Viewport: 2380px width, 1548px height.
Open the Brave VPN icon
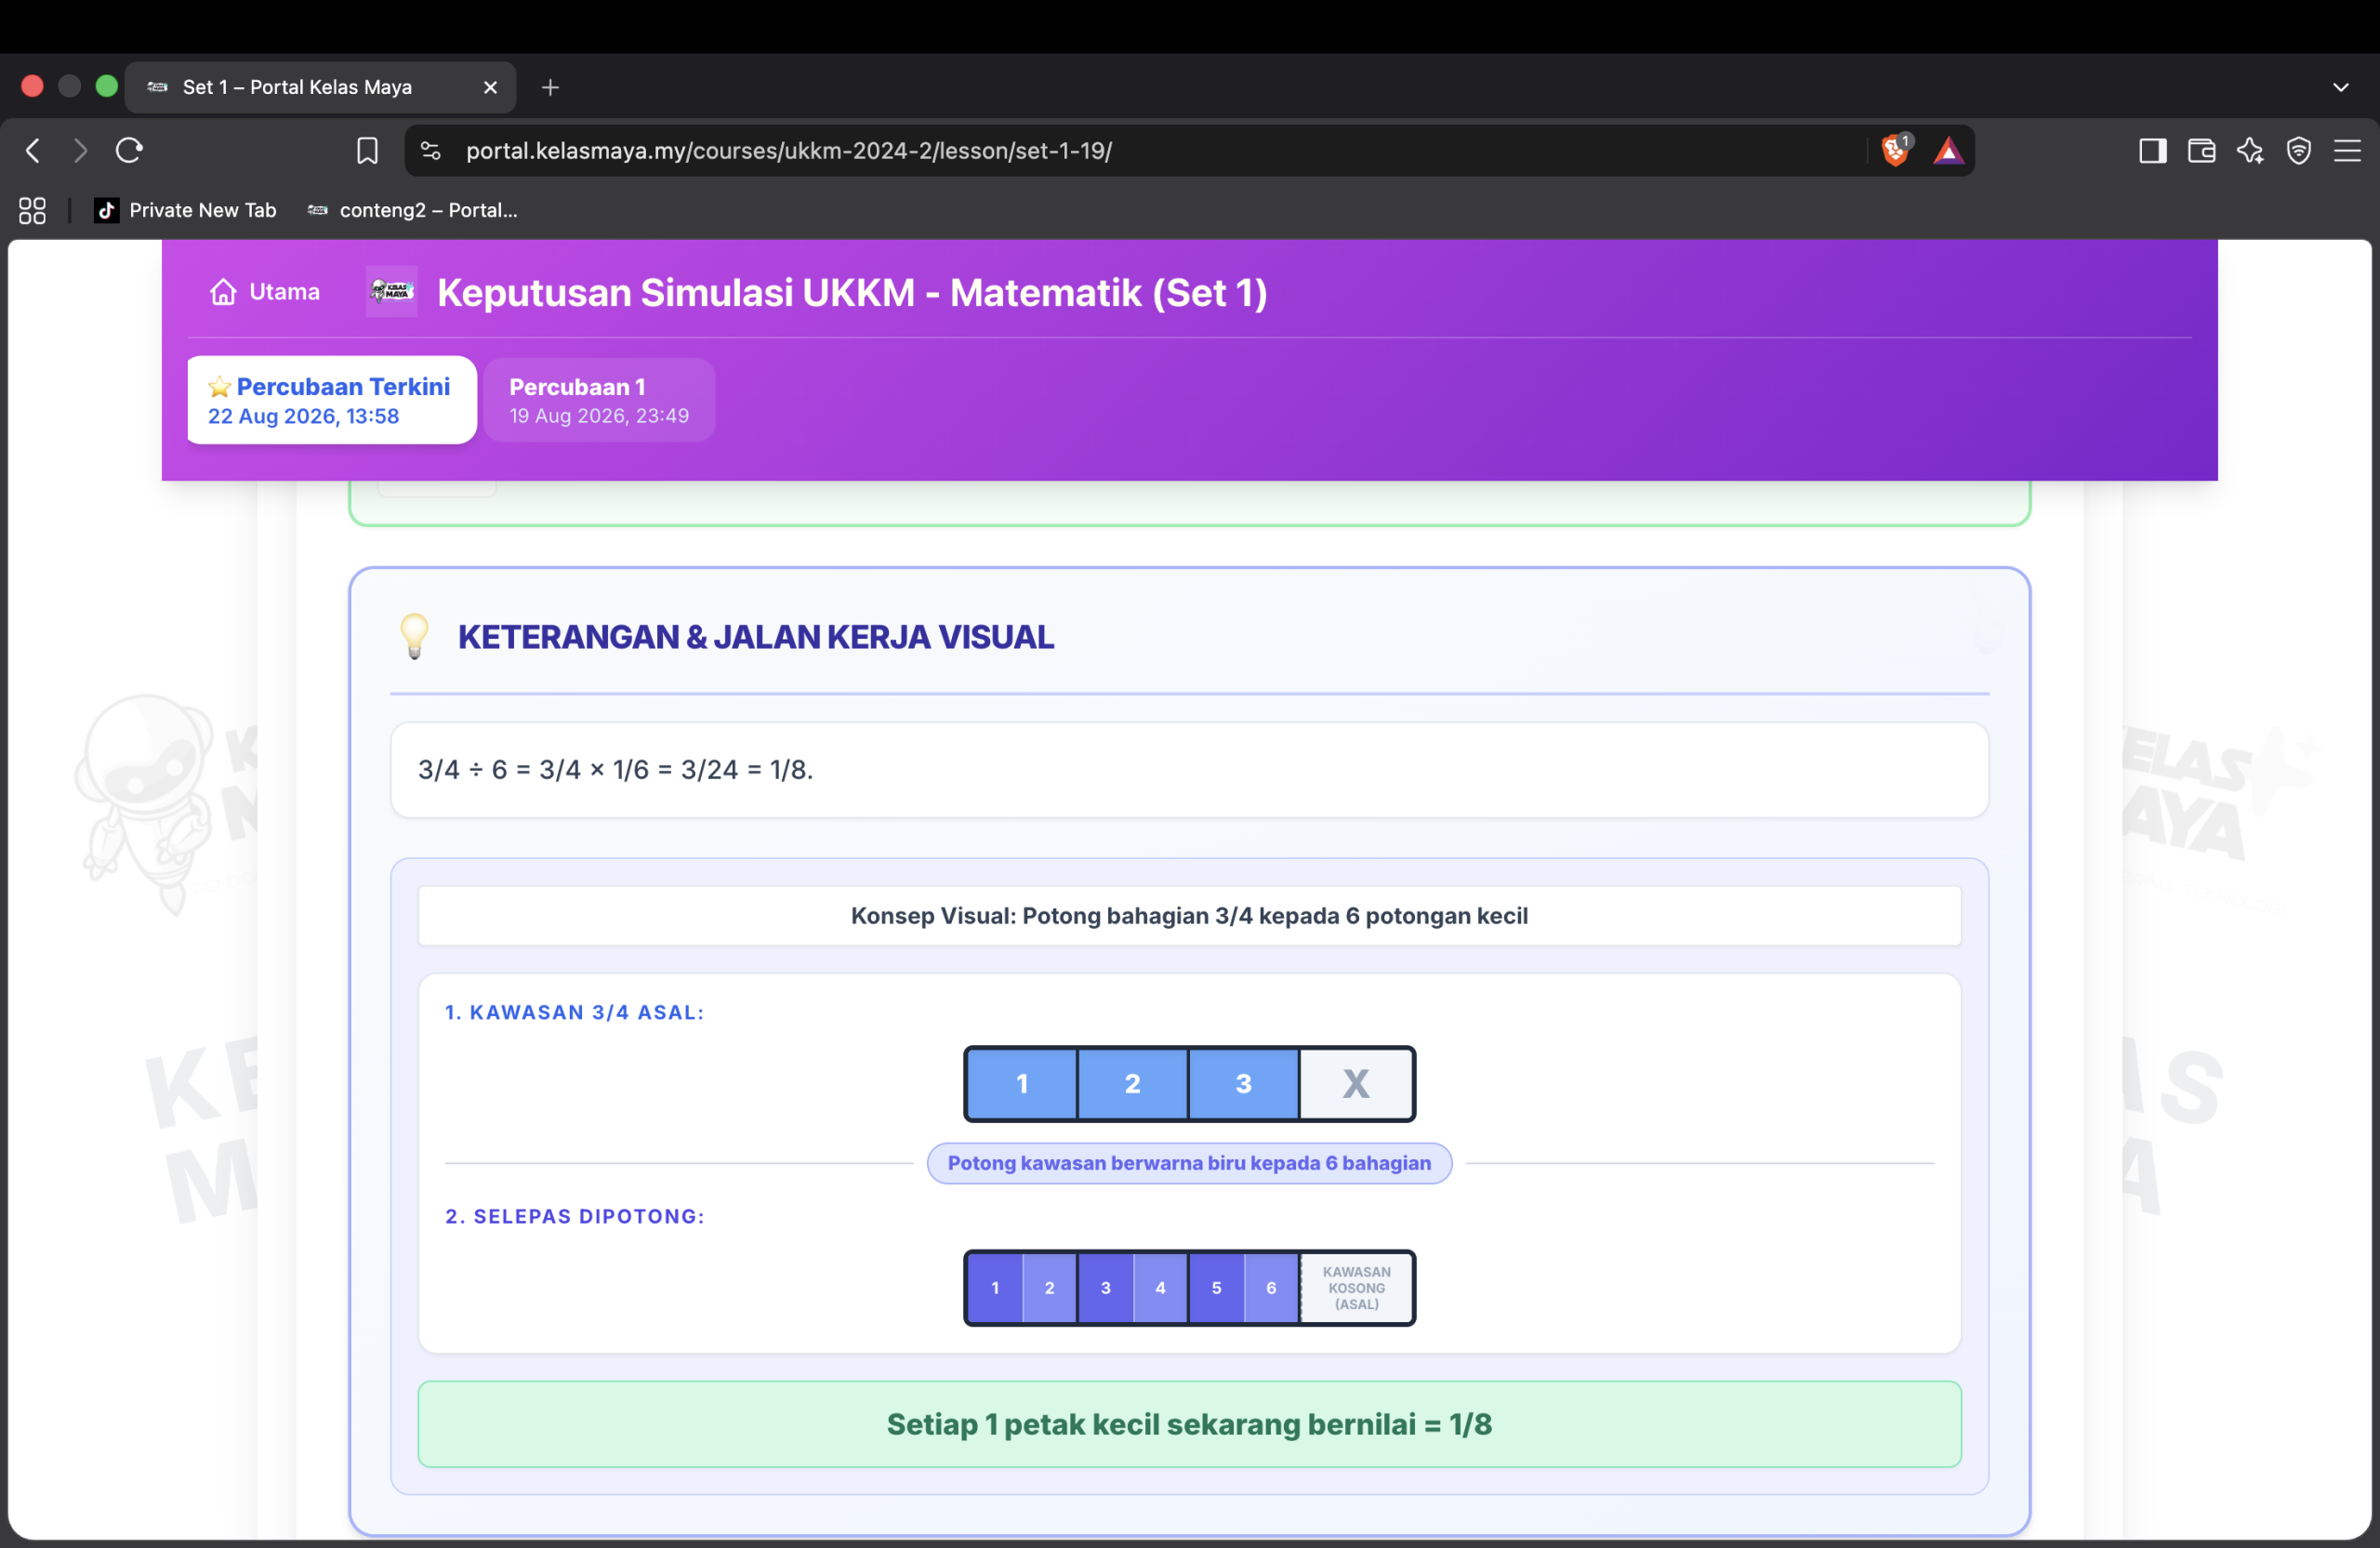pos(2299,151)
